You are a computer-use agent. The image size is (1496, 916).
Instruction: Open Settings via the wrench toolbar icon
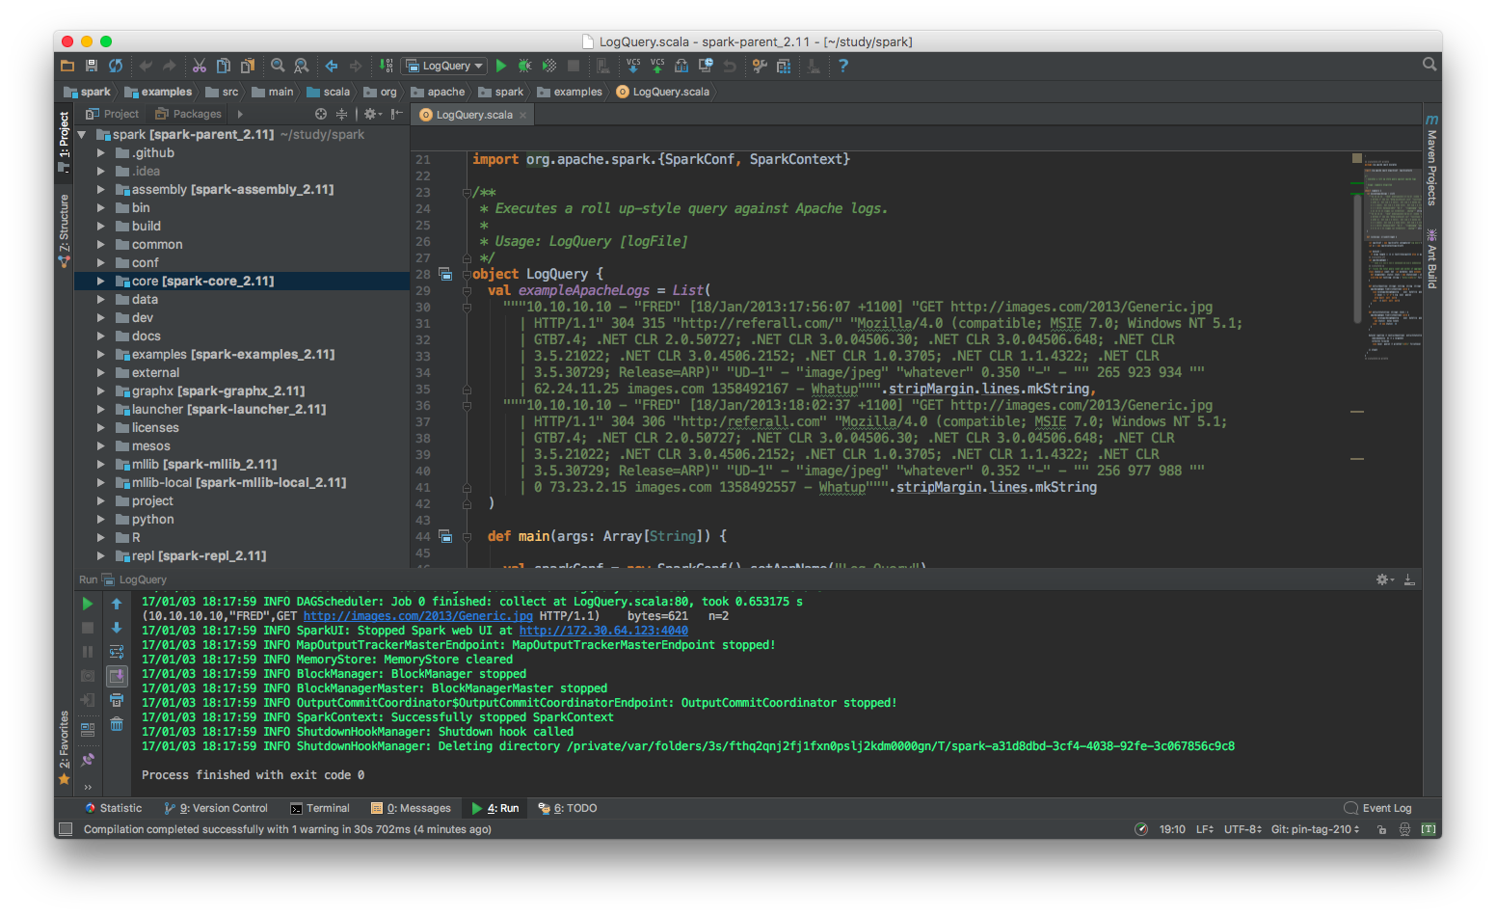tap(760, 66)
